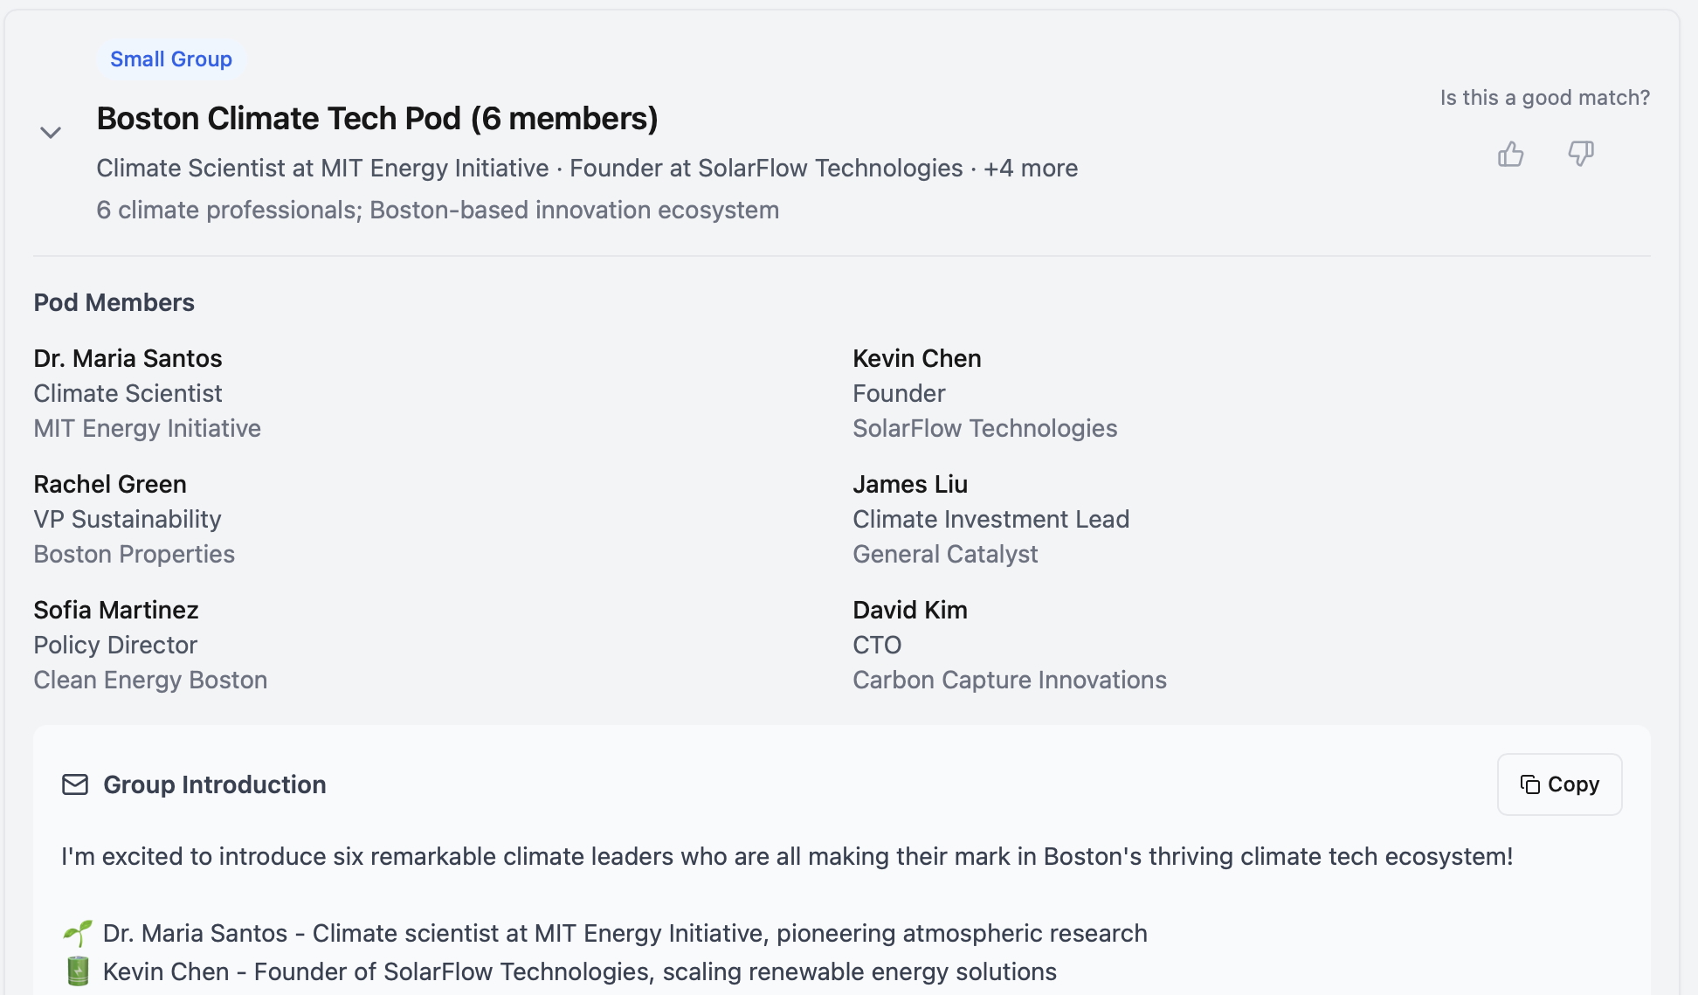
Task: Click the thumbs up icon
Action: [x=1510, y=154]
